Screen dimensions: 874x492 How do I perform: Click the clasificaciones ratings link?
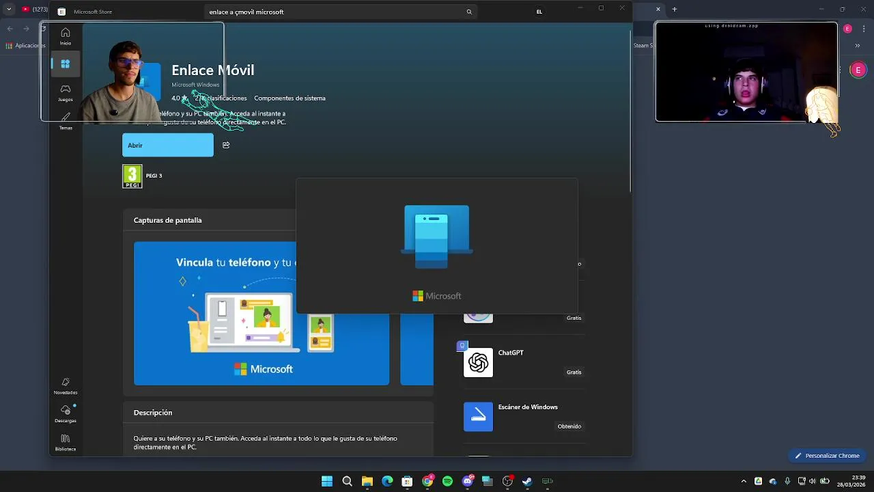[221, 98]
